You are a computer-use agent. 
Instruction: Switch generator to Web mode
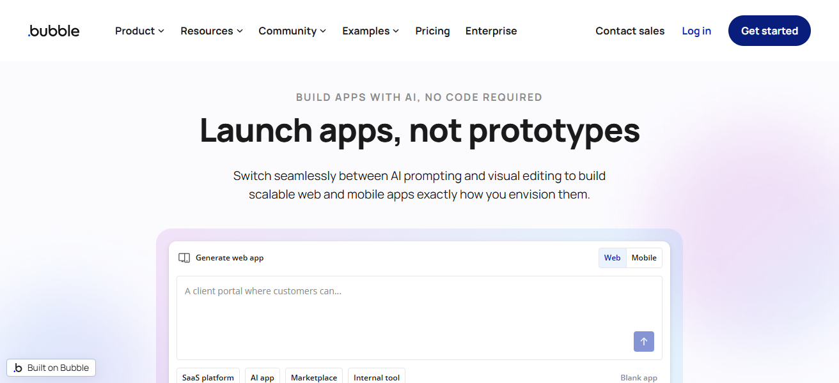(x=612, y=258)
